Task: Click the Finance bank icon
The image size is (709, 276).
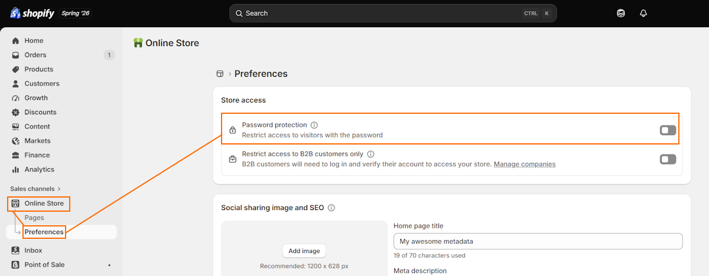Action: 16,155
